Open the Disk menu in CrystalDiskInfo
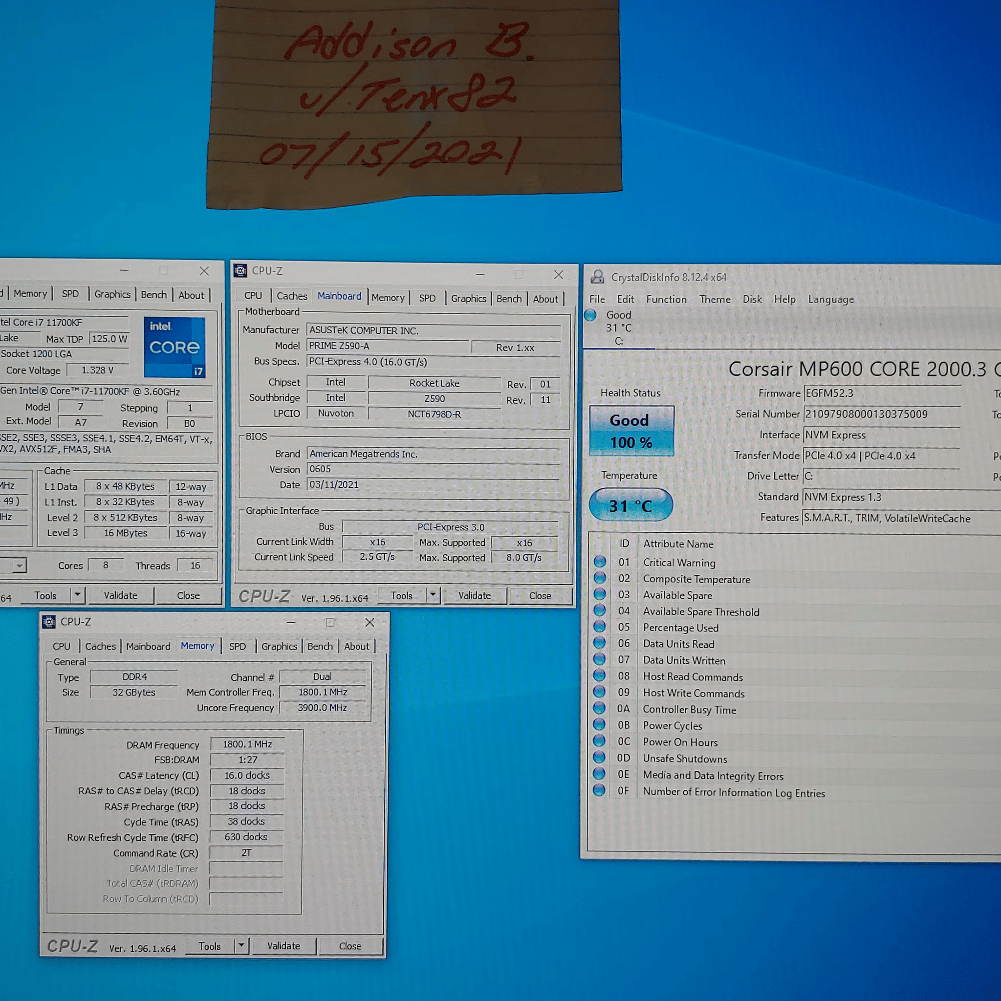The image size is (1001, 1001). click(752, 299)
